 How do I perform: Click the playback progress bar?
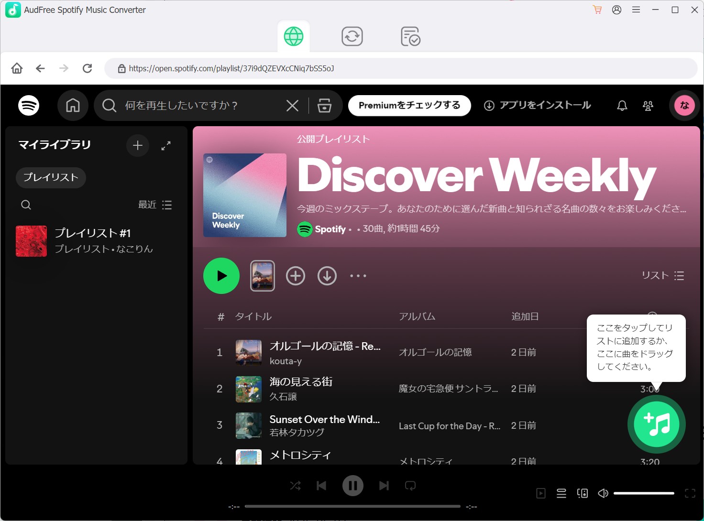coord(352,506)
